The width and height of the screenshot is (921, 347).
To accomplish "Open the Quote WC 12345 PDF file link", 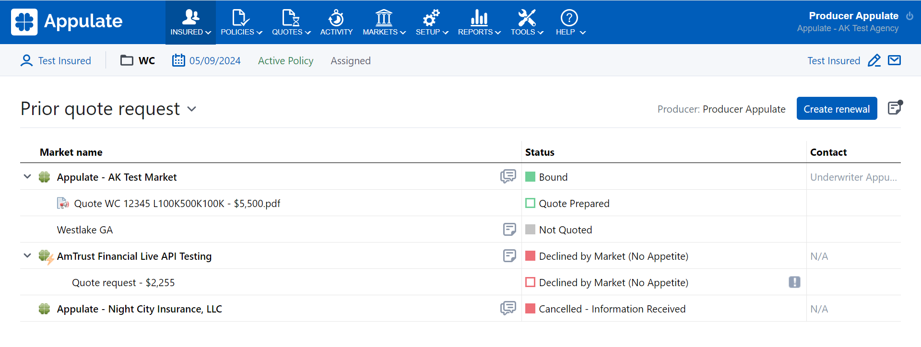I will (177, 204).
